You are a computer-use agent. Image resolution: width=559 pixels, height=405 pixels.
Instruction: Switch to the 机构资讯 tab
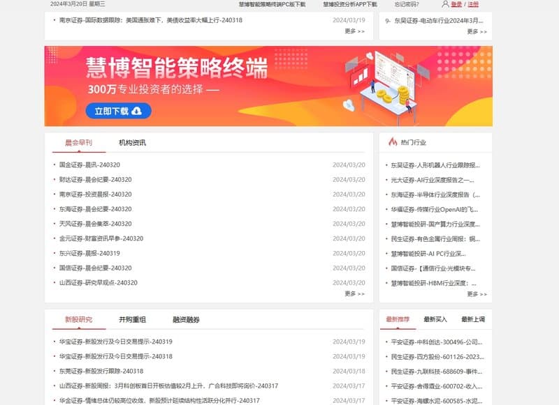pos(132,143)
